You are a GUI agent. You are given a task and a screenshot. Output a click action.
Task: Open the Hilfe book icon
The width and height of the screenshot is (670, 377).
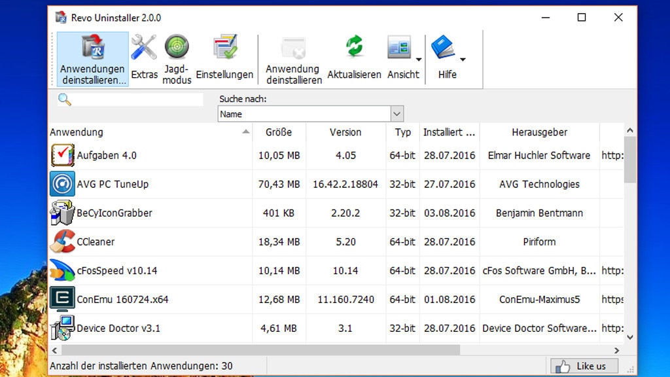click(443, 47)
